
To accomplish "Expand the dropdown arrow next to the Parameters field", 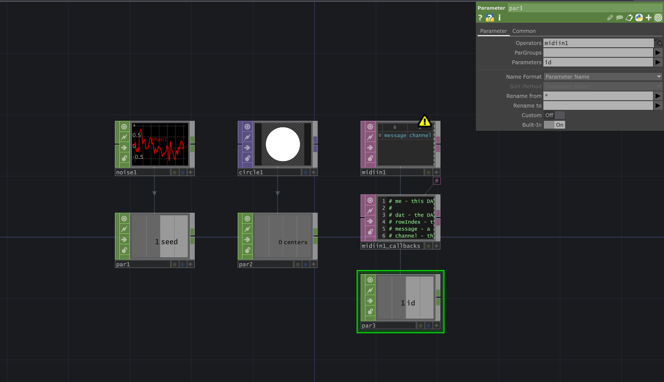I will (657, 62).
